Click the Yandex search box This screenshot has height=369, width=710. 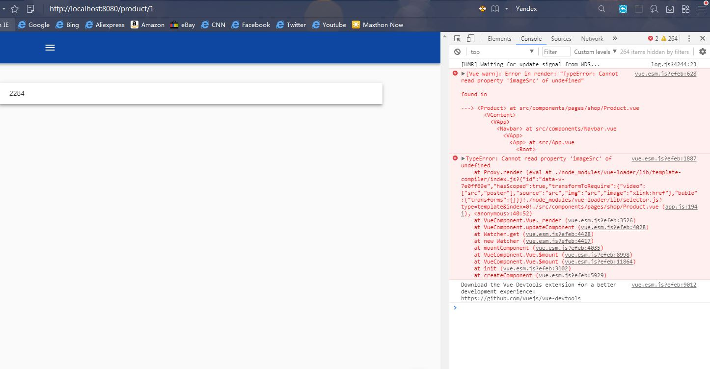click(x=555, y=9)
